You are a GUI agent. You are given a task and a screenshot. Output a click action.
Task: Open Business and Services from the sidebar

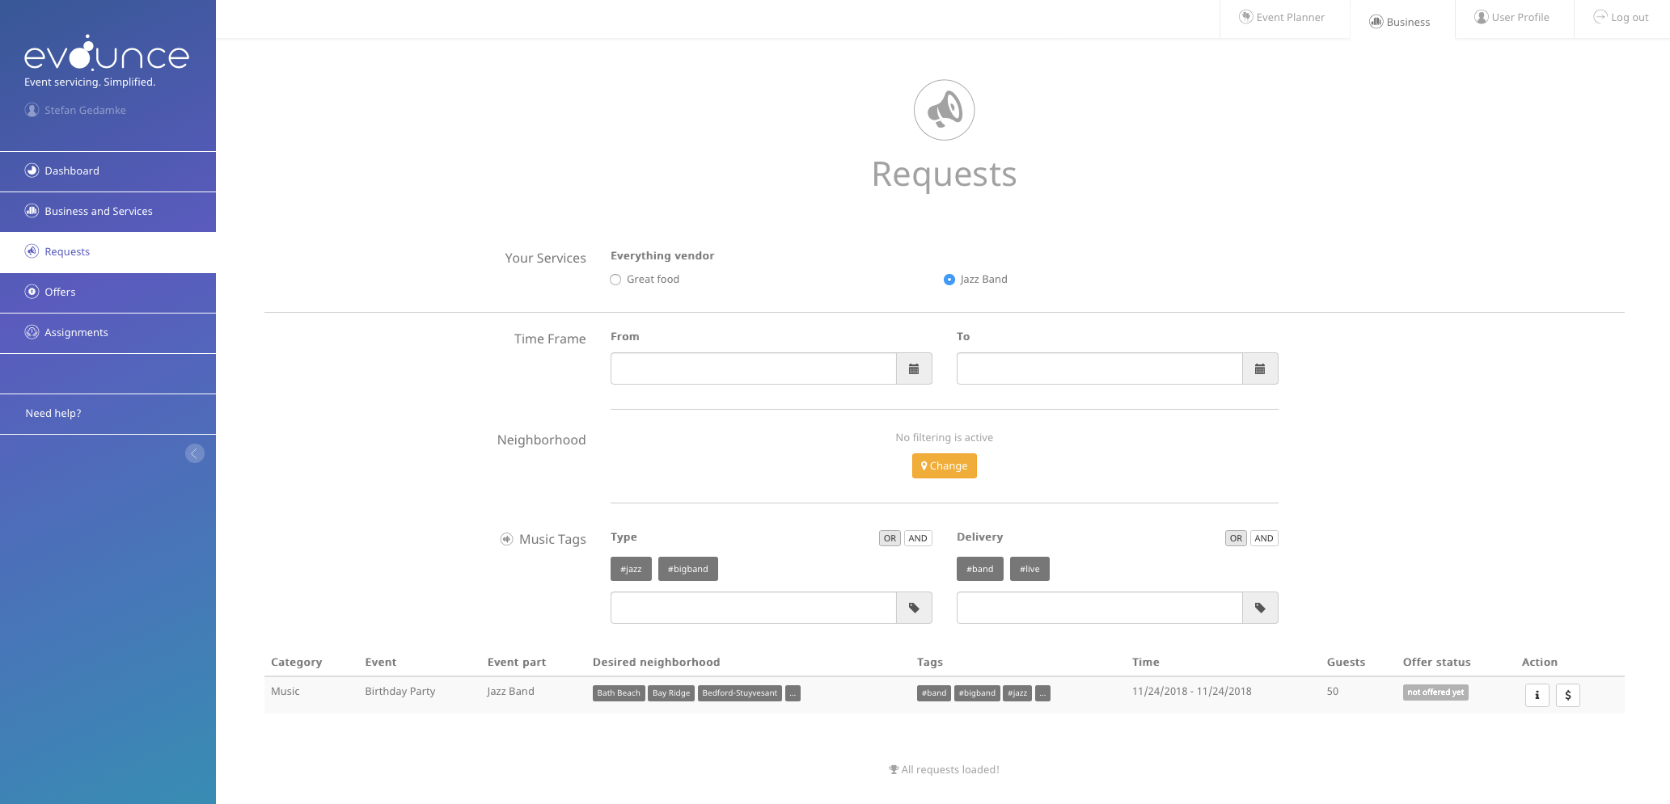[x=108, y=212]
